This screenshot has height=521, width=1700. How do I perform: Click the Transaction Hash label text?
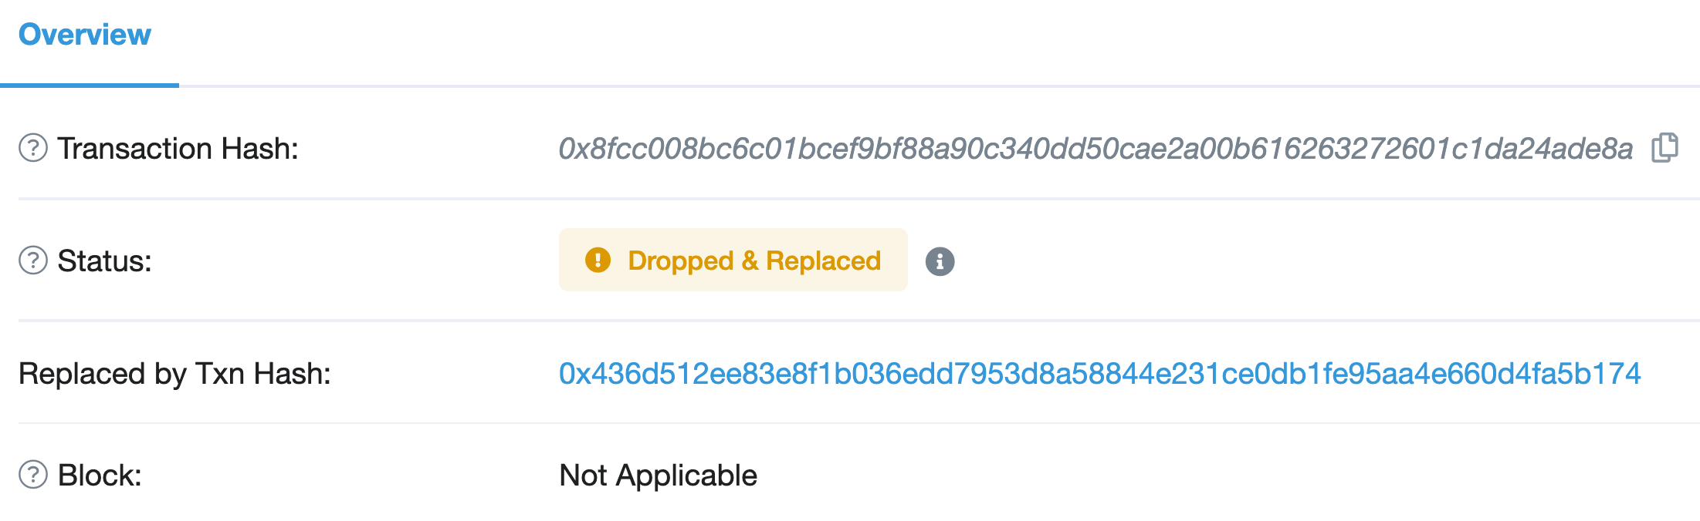[179, 146]
